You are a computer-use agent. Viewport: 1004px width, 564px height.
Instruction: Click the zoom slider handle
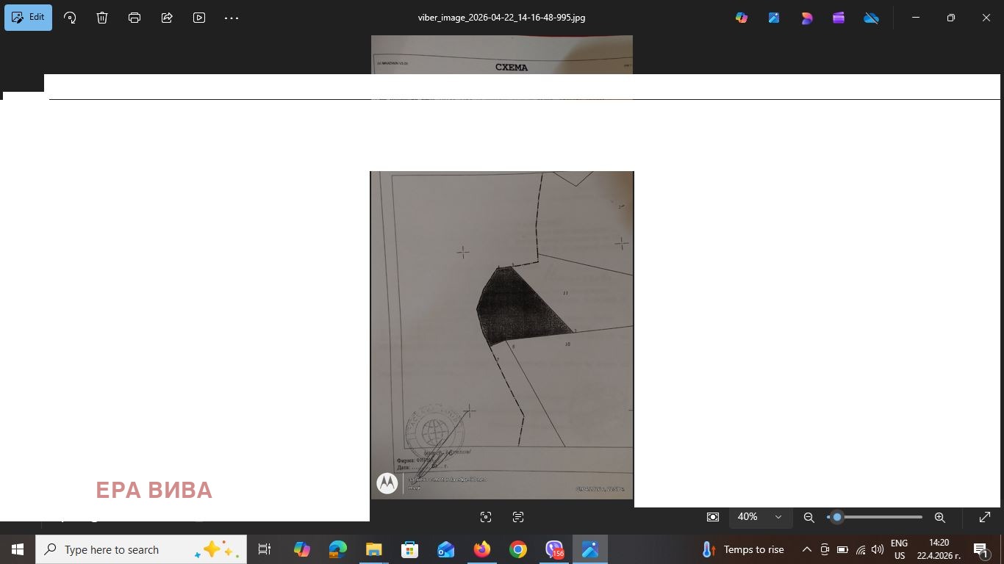(836, 517)
